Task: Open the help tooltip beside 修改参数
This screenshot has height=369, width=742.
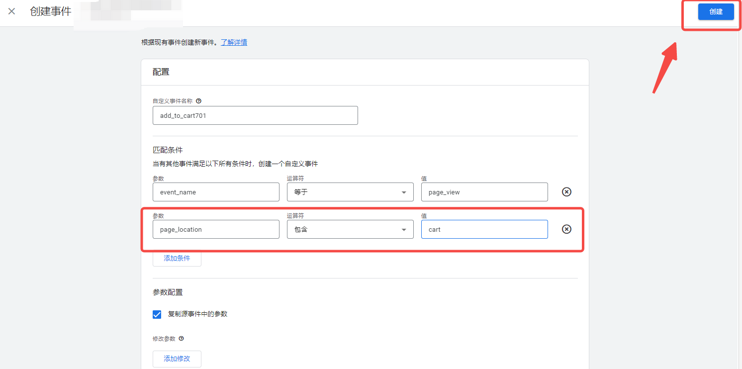Action: pos(181,338)
